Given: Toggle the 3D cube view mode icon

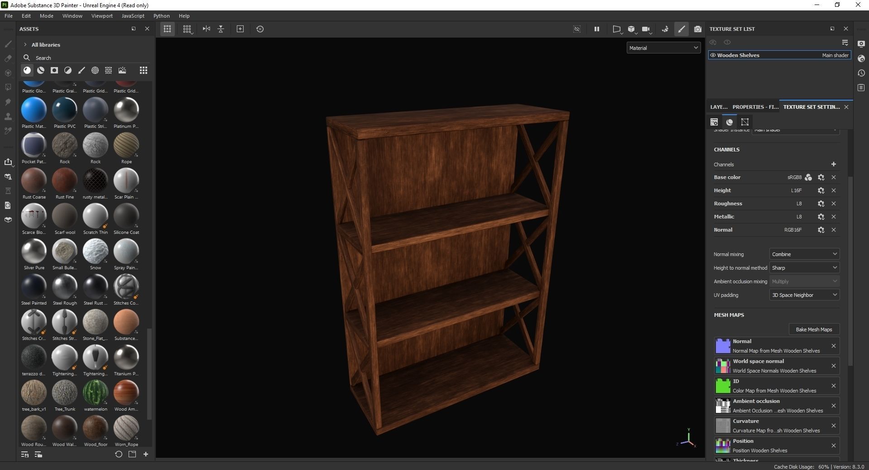Looking at the screenshot, I should (632, 29).
